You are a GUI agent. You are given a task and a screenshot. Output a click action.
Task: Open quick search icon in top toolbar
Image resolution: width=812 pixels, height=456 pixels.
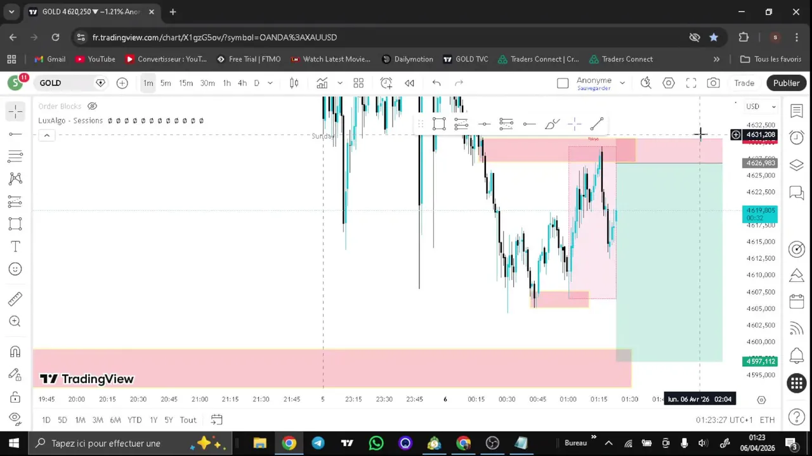tap(646, 83)
